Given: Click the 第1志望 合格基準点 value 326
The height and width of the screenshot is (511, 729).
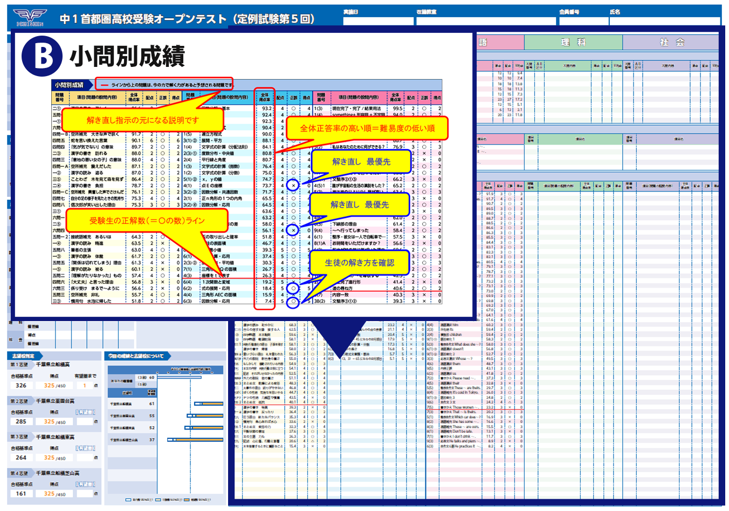Looking at the screenshot, I should pyautogui.click(x=21, y=386).
